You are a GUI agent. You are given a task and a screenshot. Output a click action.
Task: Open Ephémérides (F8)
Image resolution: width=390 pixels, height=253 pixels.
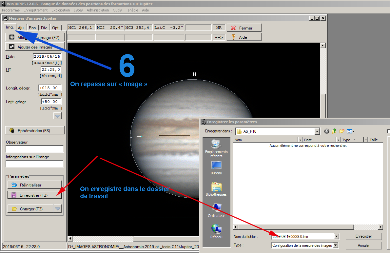35,130
